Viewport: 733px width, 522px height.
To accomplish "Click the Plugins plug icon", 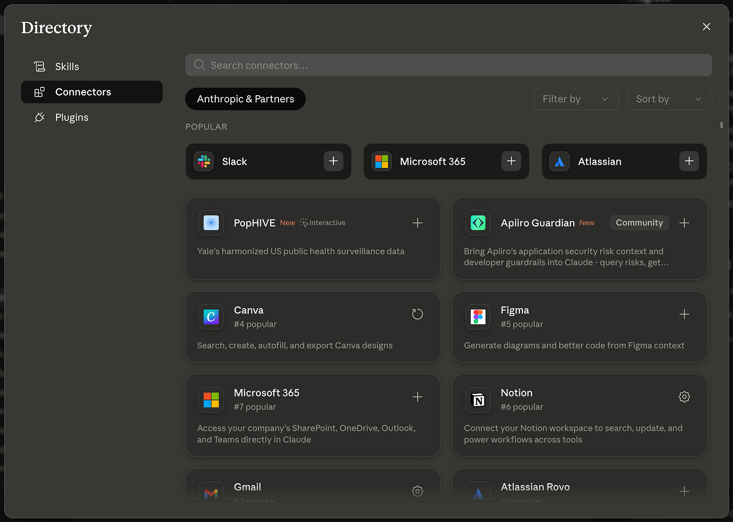I will coord(40,117).
